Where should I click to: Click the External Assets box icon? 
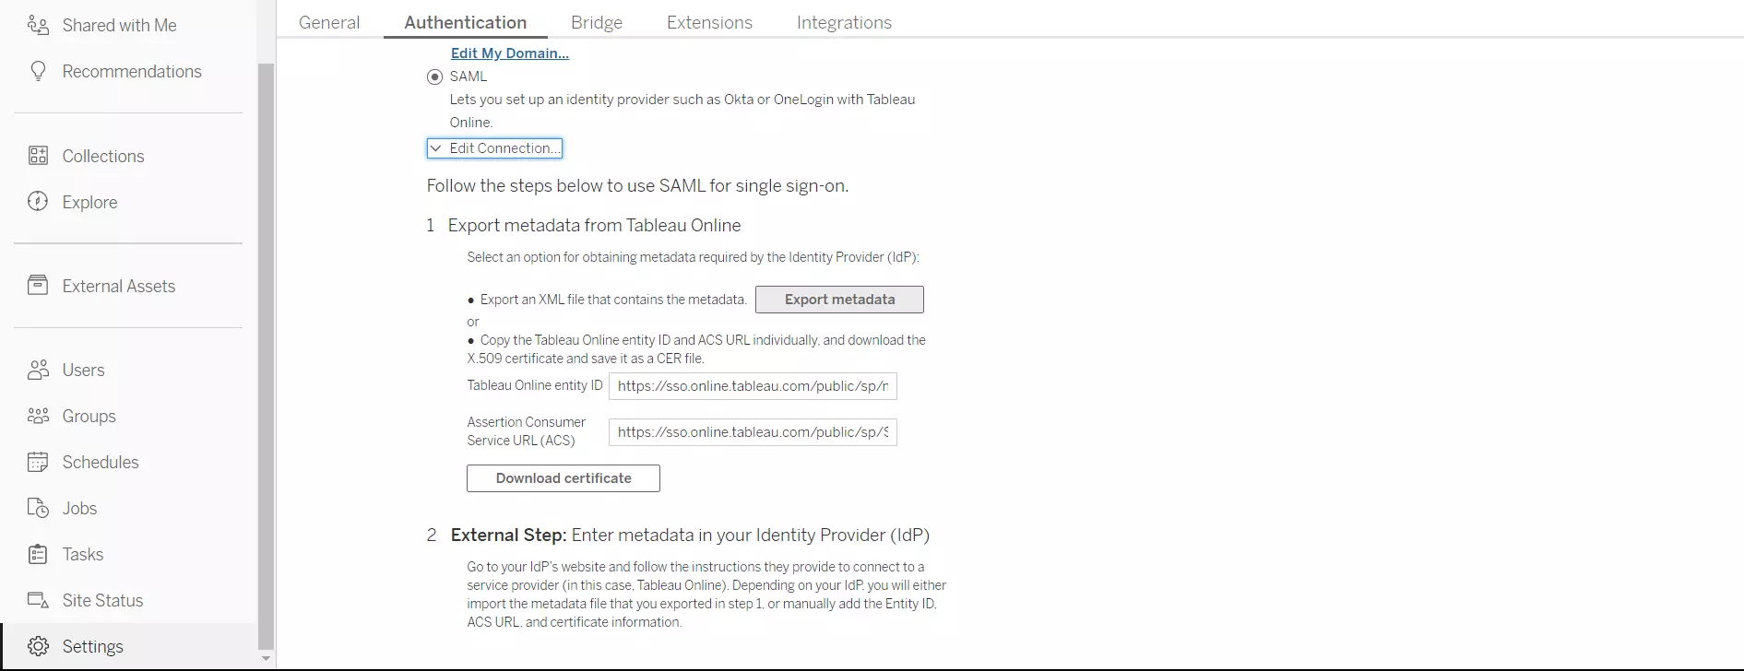(x=38, y=286)
